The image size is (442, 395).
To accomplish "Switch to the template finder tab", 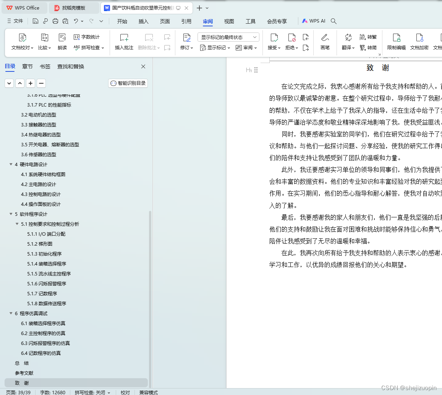I will [x=74, y=8].
